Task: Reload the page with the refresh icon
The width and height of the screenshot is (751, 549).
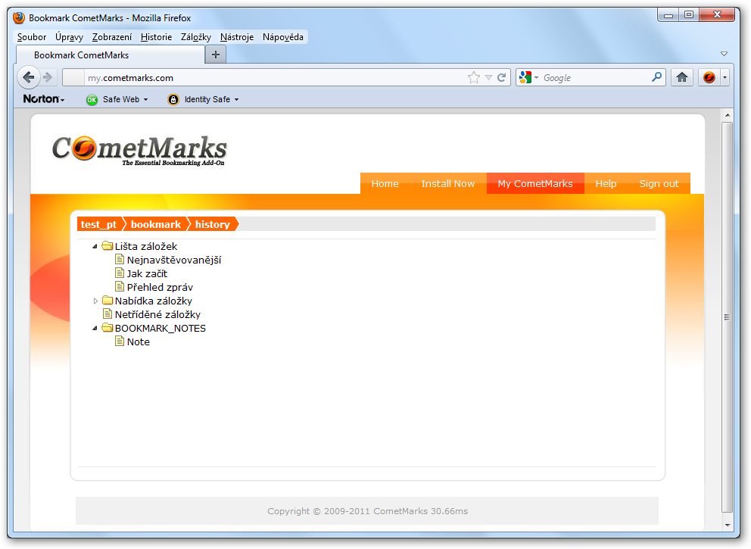Action: pos(501,77)
